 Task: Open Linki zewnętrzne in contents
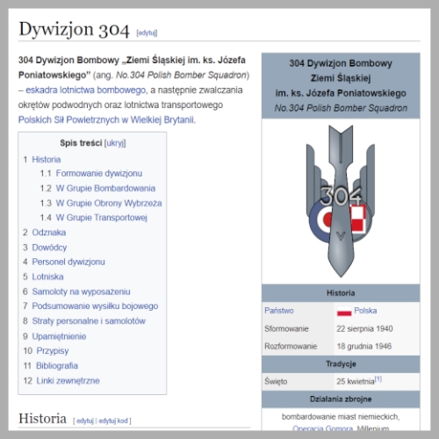tap(68, 381)
